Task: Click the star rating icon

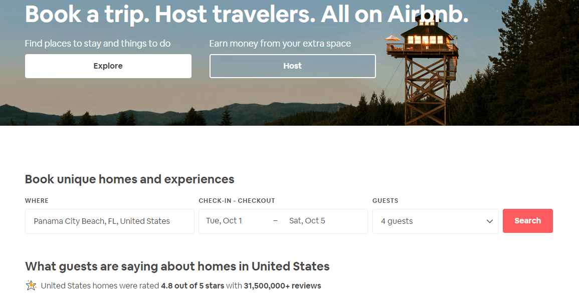Action: tap(32, 285)
